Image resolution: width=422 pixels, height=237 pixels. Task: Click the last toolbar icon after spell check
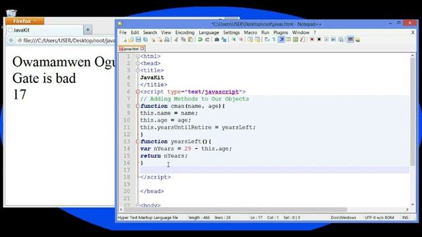(357, 39)
